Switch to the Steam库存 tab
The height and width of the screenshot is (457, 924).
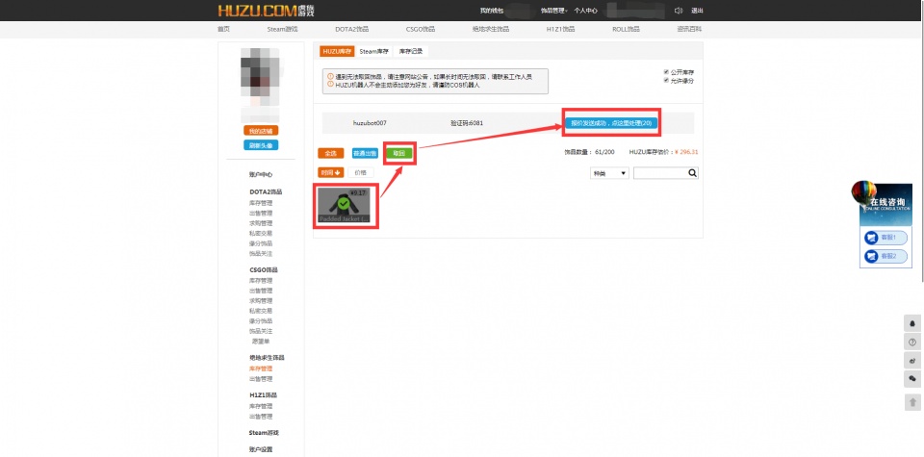pyautogui.click(x=375, y=50)
